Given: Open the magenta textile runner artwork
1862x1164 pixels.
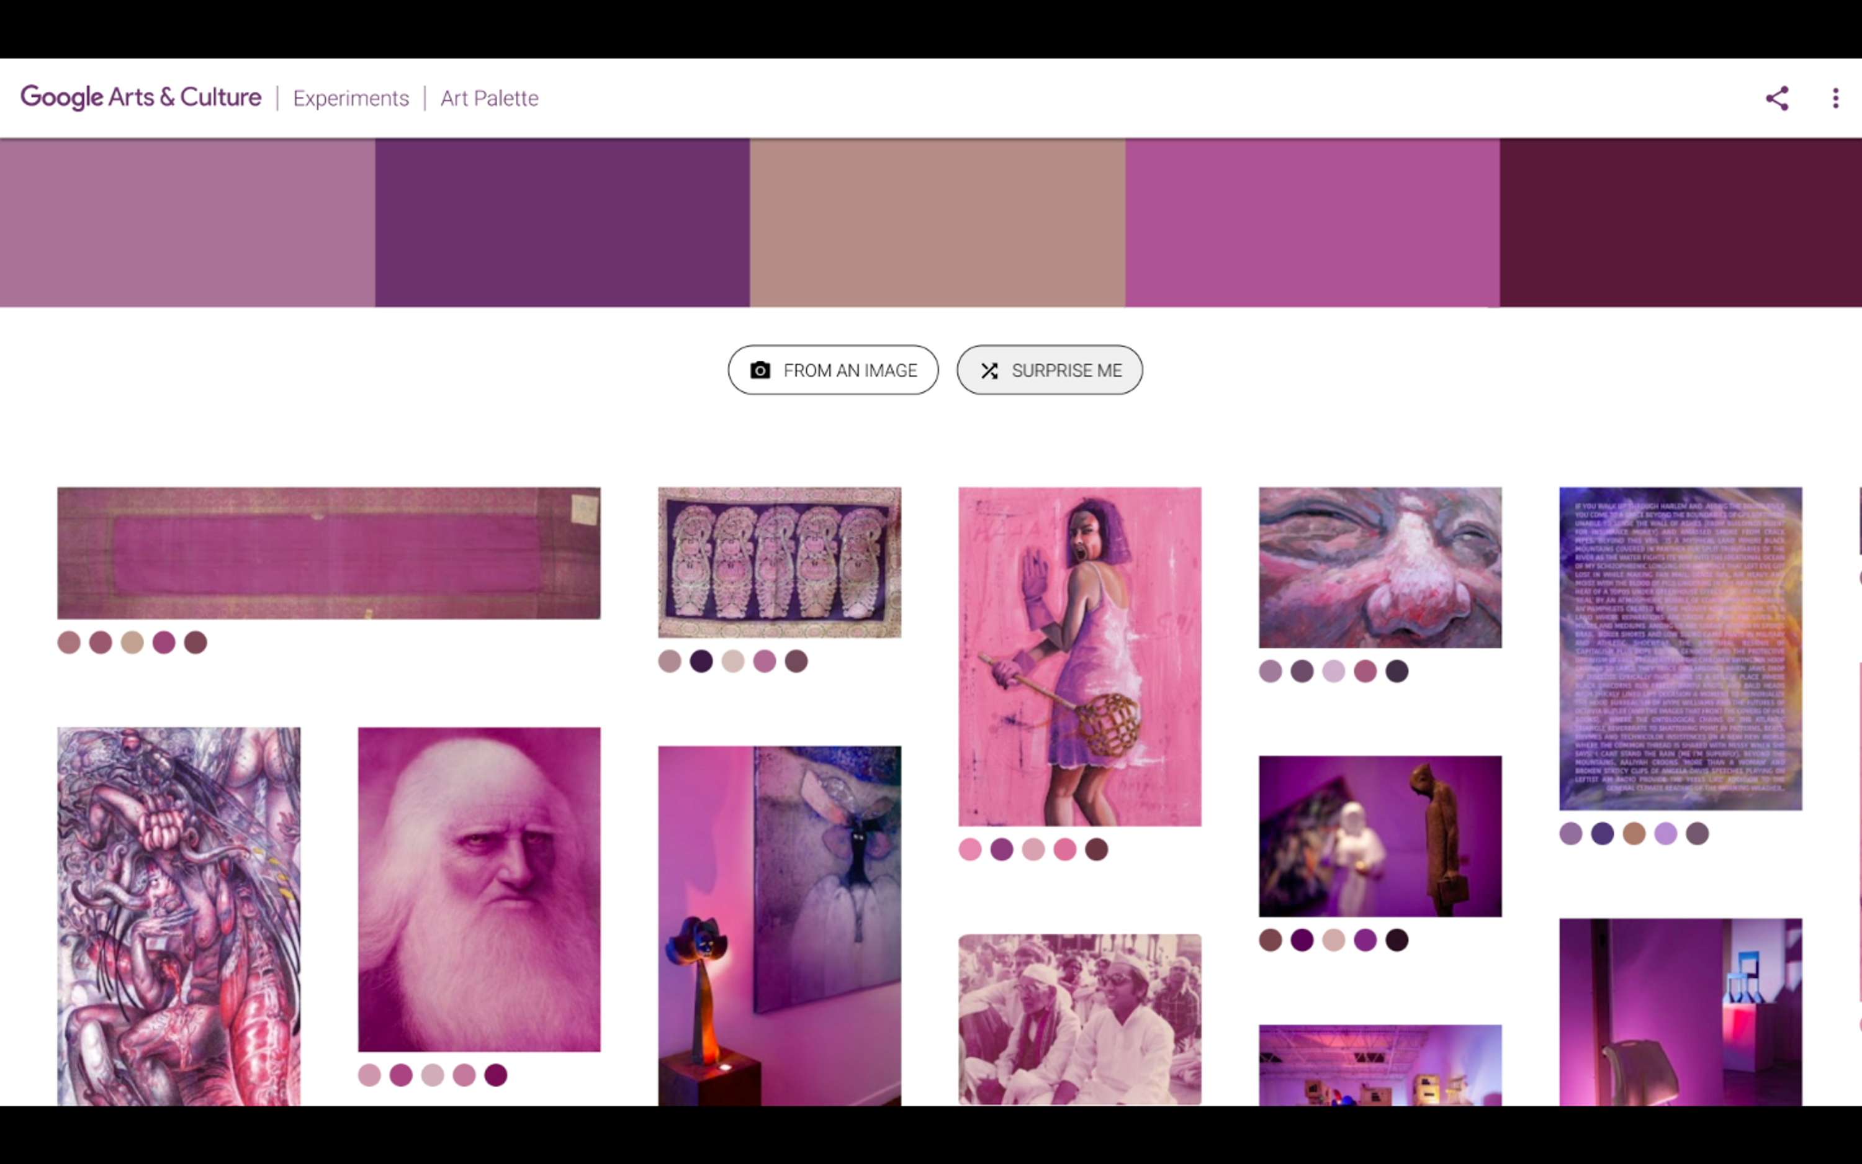Looking at the screenshot, I should [328, 553].
